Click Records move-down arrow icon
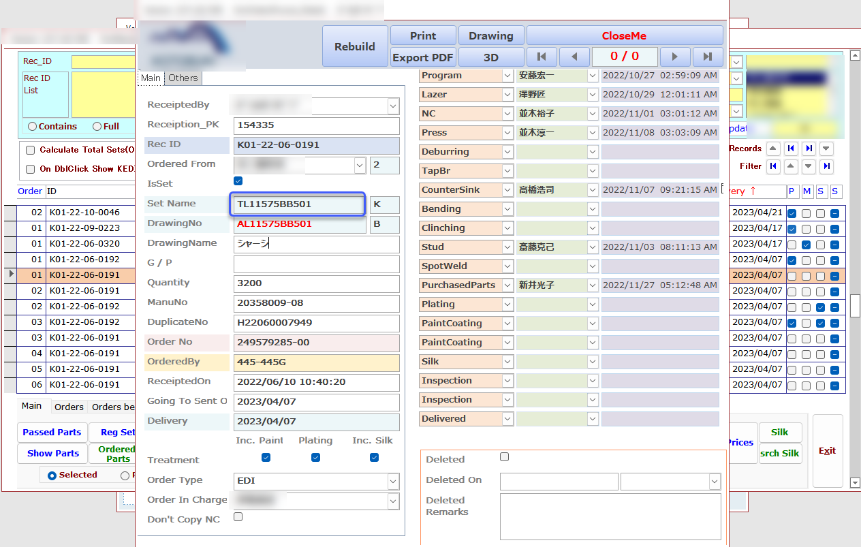861x547 pixels. click(826, 149)
